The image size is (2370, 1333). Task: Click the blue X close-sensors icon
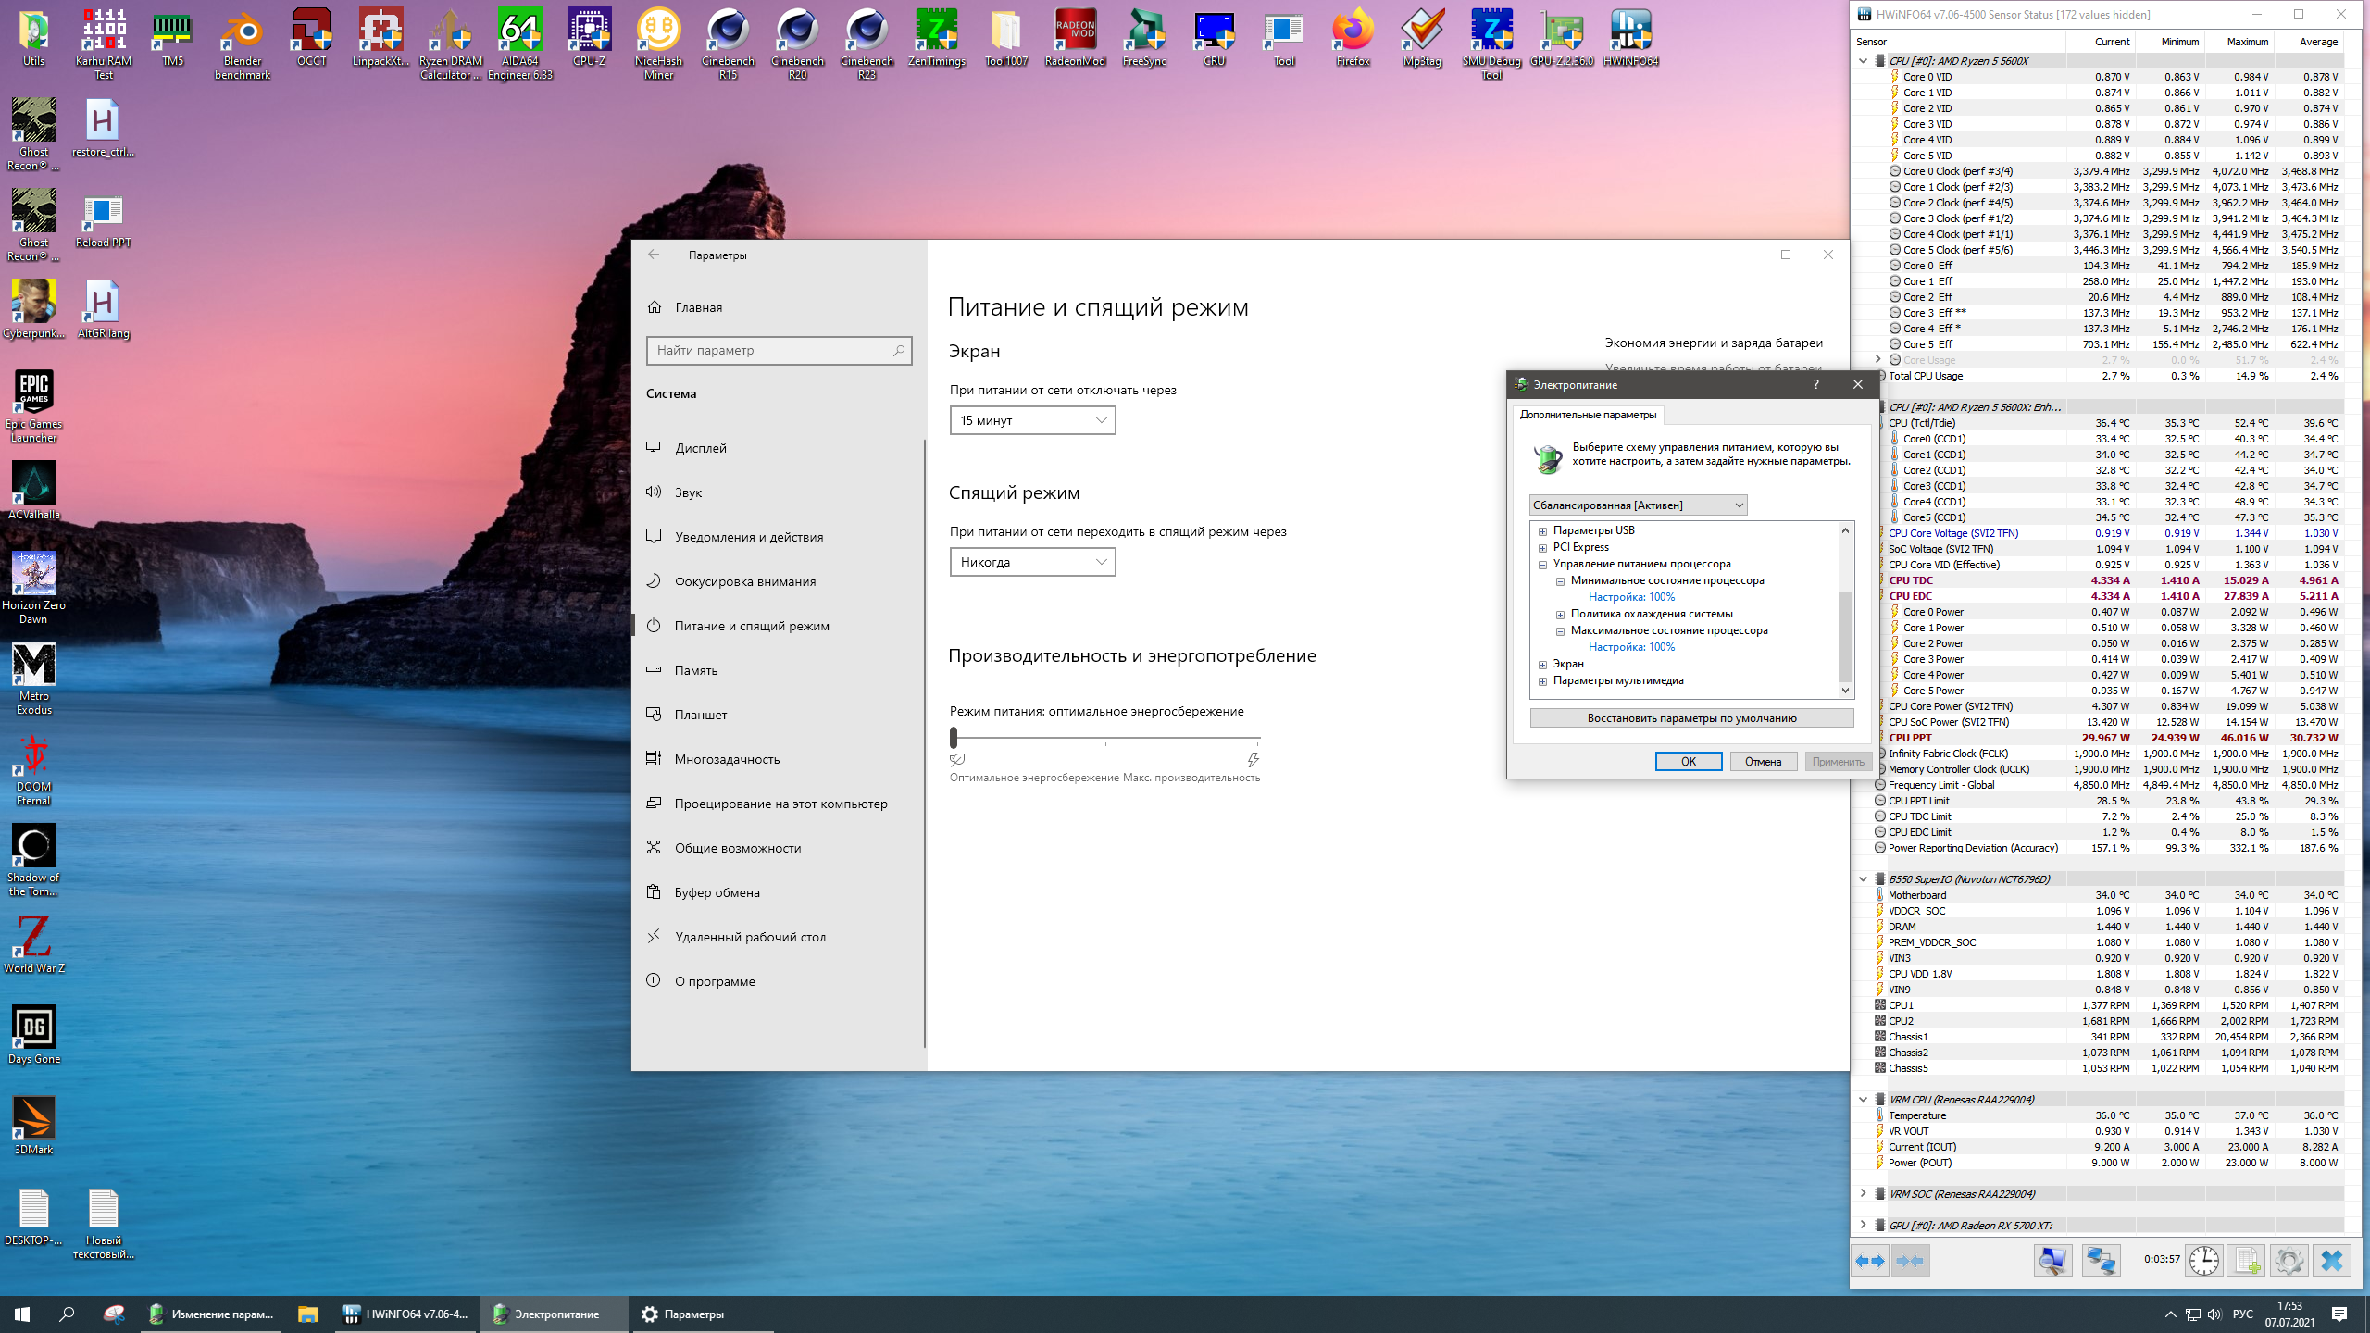click(2331, 1261)
